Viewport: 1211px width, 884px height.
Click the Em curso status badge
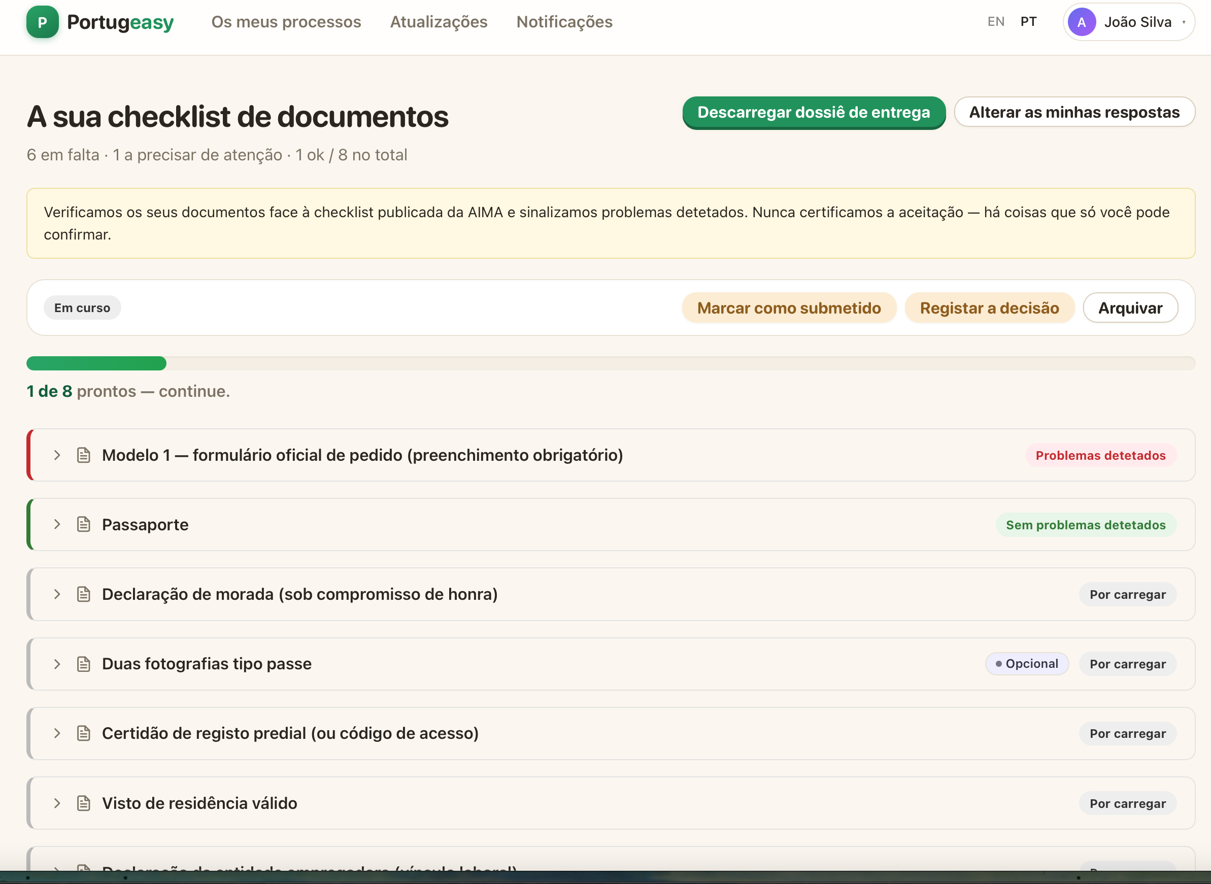[82, 308]
